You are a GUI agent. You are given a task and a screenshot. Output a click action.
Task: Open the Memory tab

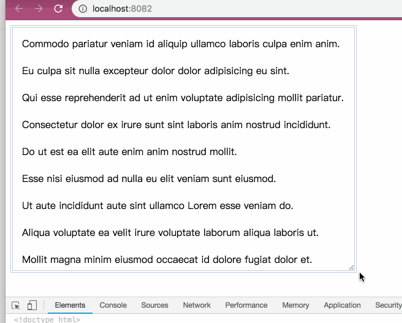coord(295,305)
